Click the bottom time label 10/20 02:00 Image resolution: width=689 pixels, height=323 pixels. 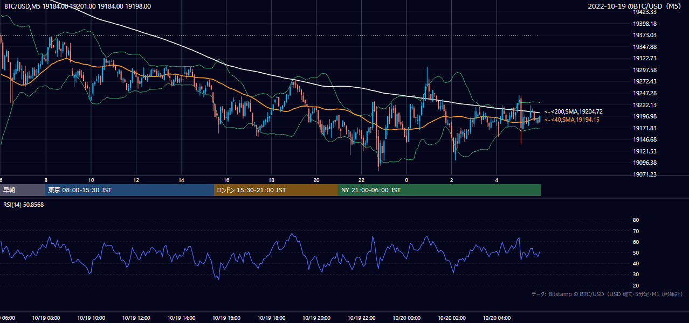pyautogui.click(x=451, y=318)
